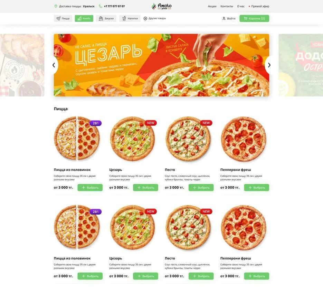The height and width of the screenshot is (288, 323).
Task: Open the Уральск city selector
Action: click(x=88, y=6)
